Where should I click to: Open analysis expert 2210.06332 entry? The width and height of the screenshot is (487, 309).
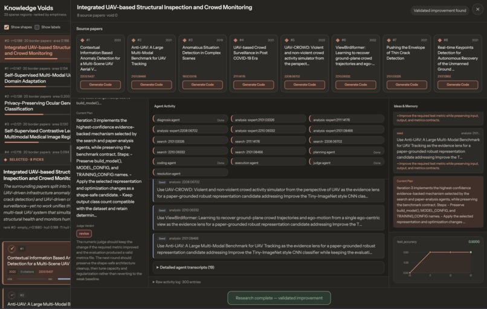pyautogui.click(x=268, y=130)
